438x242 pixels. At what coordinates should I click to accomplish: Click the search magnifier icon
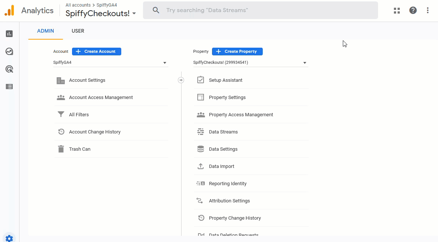click(156, 10)
